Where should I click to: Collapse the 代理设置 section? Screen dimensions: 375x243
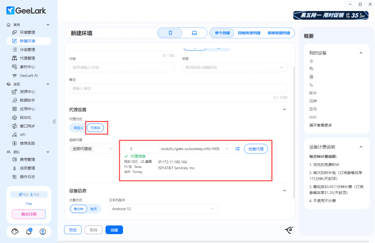pyautogui.click(x=285, y=110)
